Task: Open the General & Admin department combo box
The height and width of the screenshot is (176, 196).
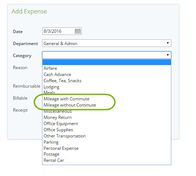Action: 107,43
